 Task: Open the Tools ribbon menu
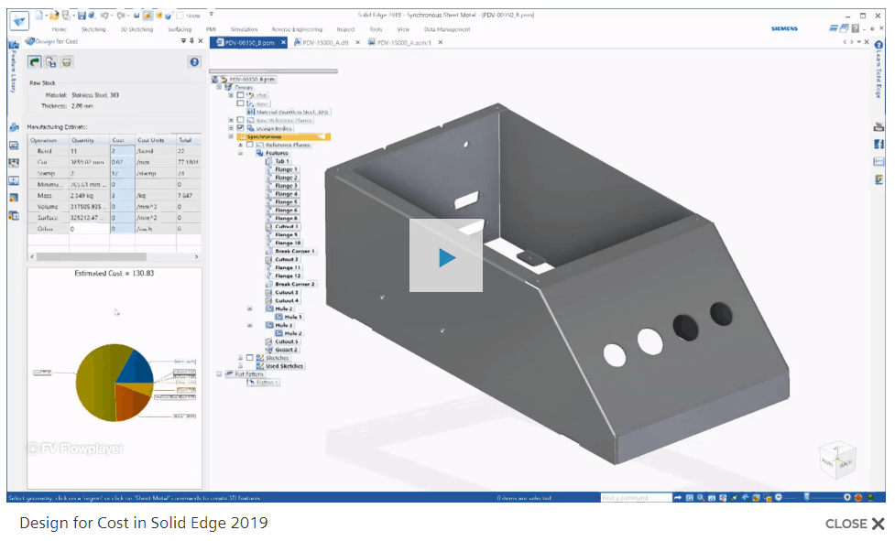point(376,28)
